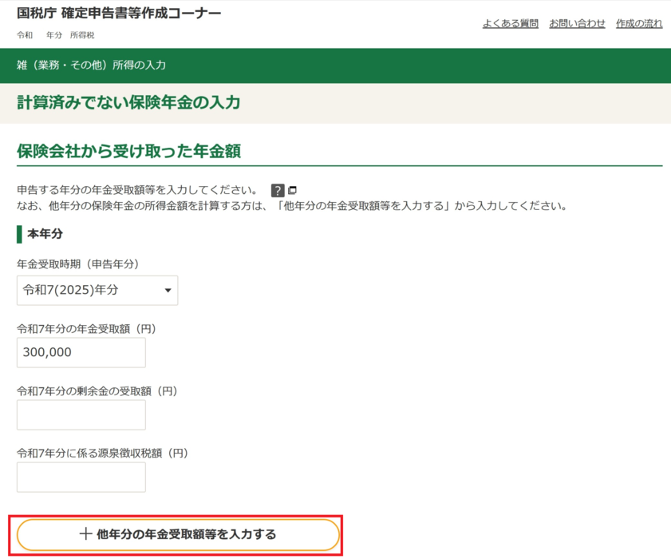
Task: Click the 令和7年分の剰余金の受取額（円） label
Action: (97, 391)
